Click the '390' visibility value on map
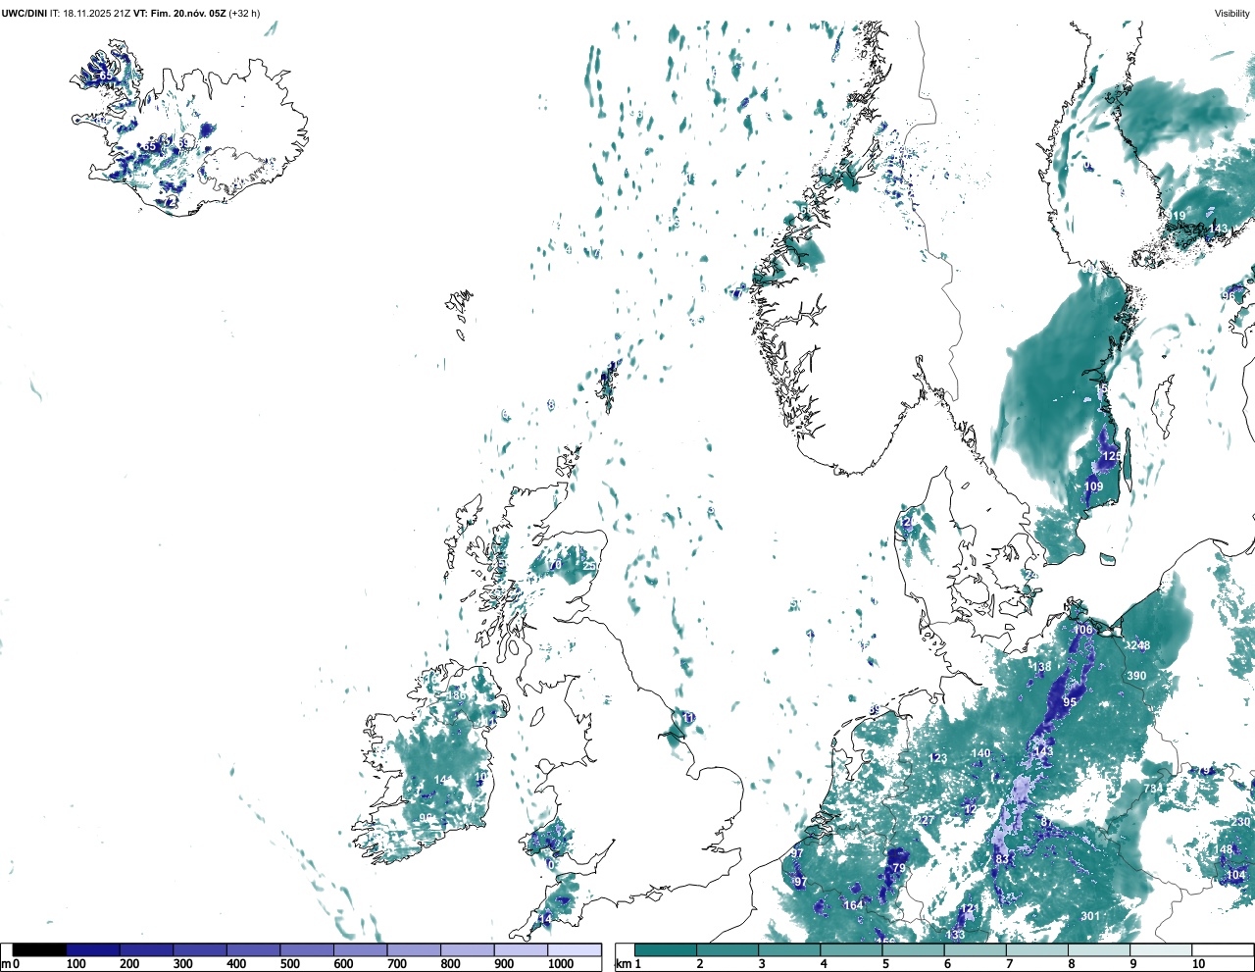The width and height of the screenshot is (1255, 972). (1136, 676)
